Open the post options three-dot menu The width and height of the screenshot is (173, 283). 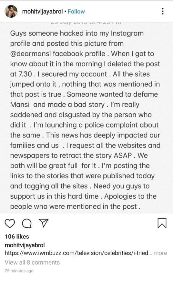tap(163, 11)
